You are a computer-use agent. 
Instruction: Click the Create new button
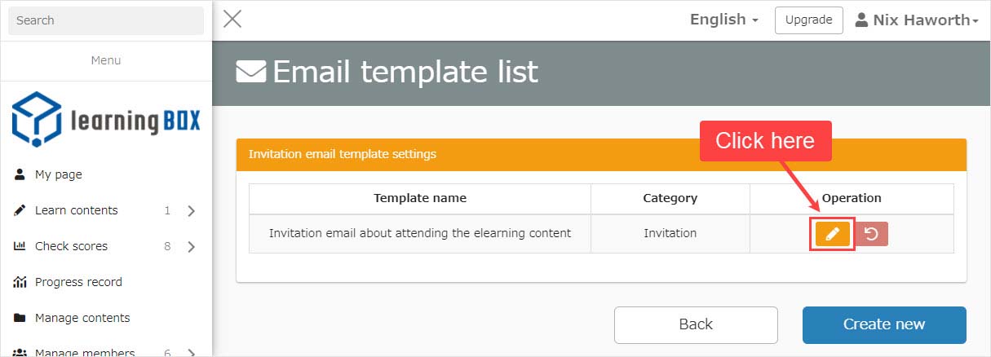[884, 324]
